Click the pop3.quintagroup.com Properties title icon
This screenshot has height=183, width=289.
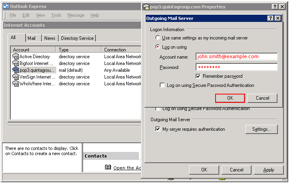pyautogui.click(x=146, y=7)
